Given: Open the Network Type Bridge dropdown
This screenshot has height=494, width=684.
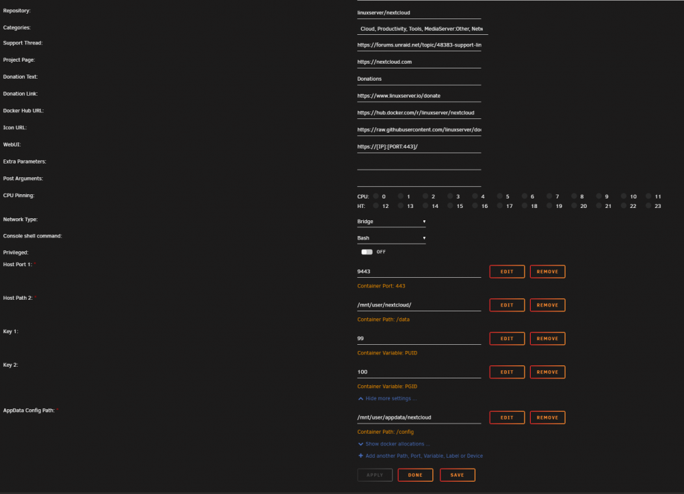Looking at the screenshot, I should click(x=391, y=222).
